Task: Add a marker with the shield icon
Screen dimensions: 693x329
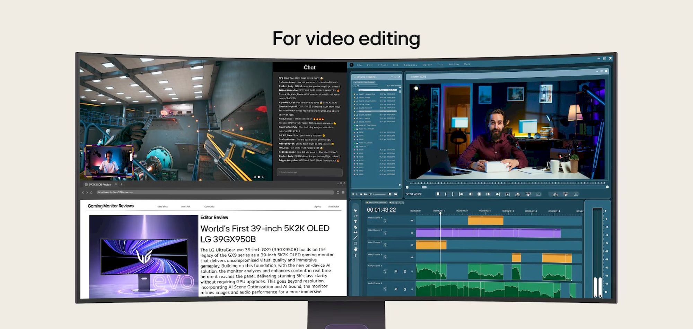Action: click(438, 194)
